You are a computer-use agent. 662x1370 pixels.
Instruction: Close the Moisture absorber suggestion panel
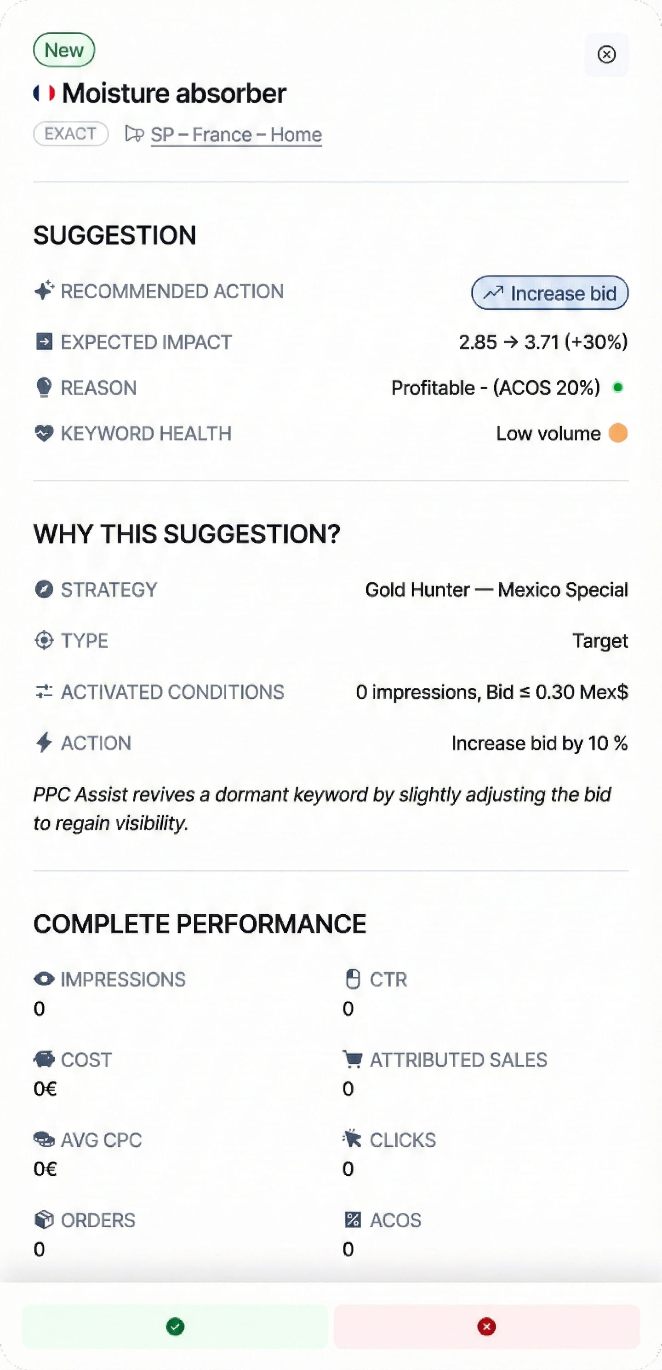coord(606,54)
